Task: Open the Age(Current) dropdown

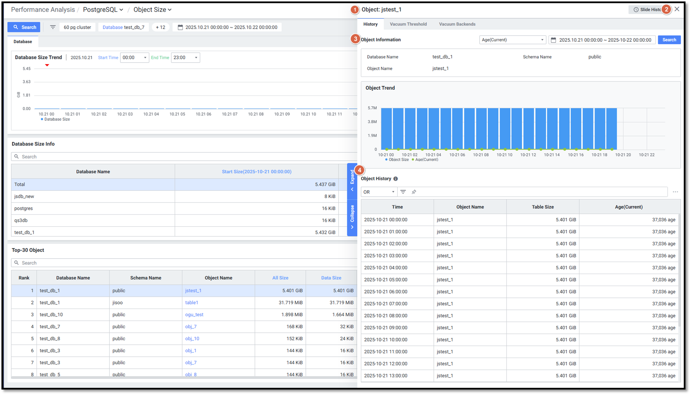Action: [x=512, y=40]
